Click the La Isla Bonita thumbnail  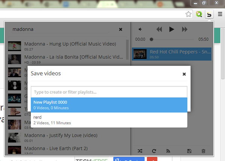[x=14, y=59]
